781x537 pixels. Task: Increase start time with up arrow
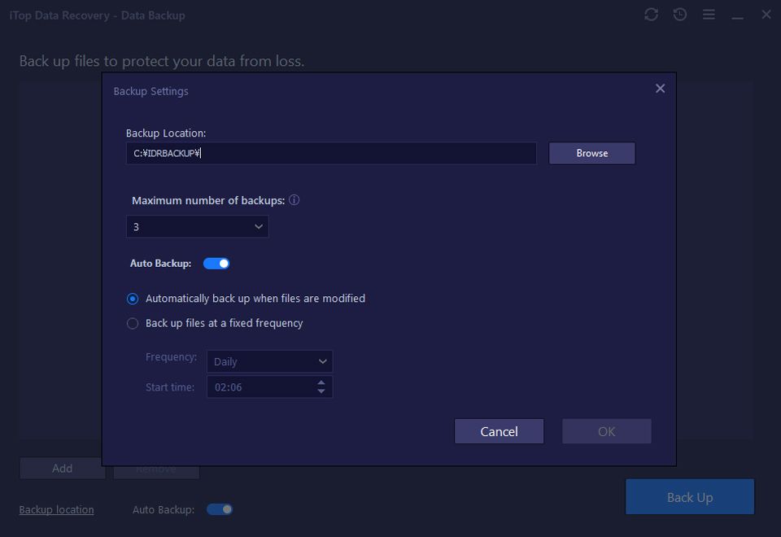(321, 382)
